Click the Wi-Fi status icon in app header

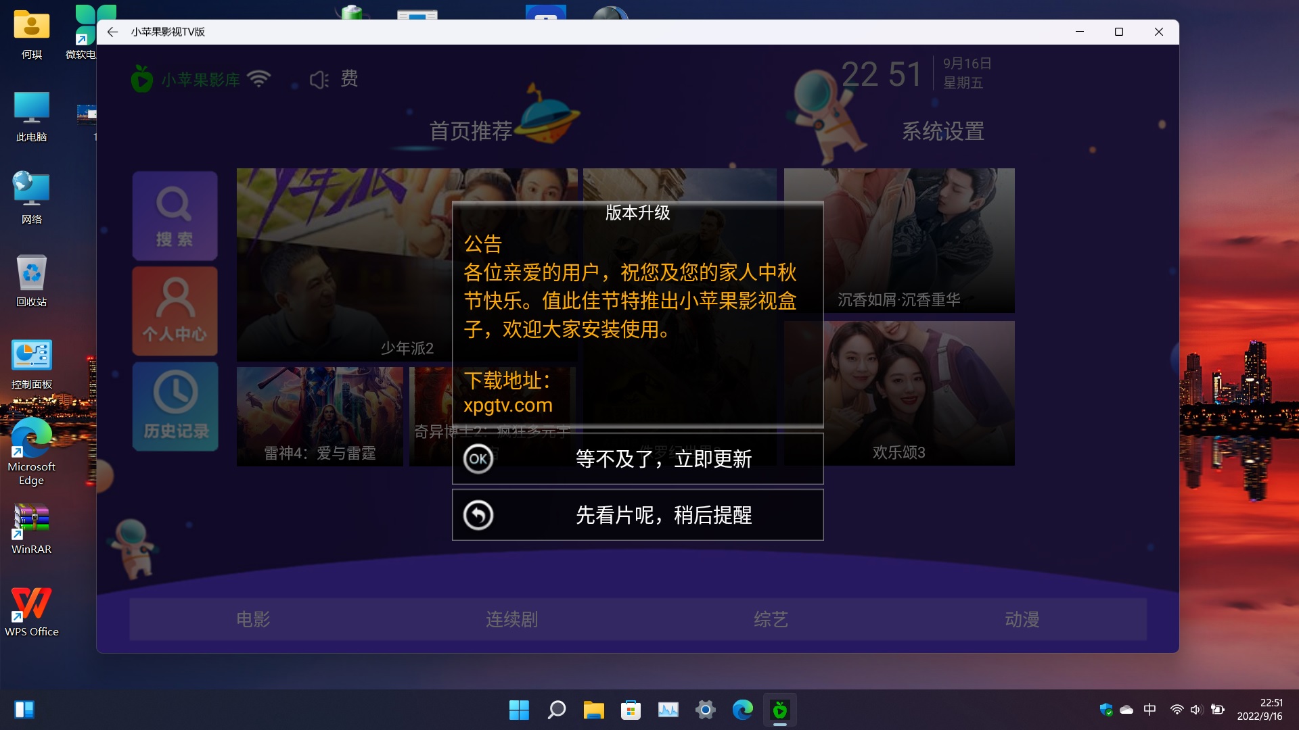259,79
